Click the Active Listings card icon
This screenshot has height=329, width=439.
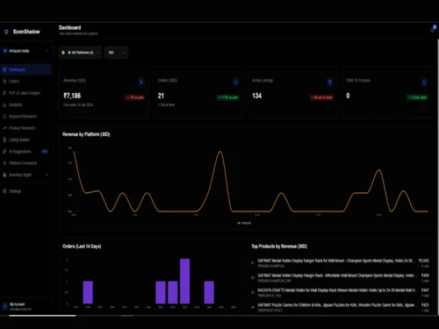pyautogui.click(x=330, y=82)
